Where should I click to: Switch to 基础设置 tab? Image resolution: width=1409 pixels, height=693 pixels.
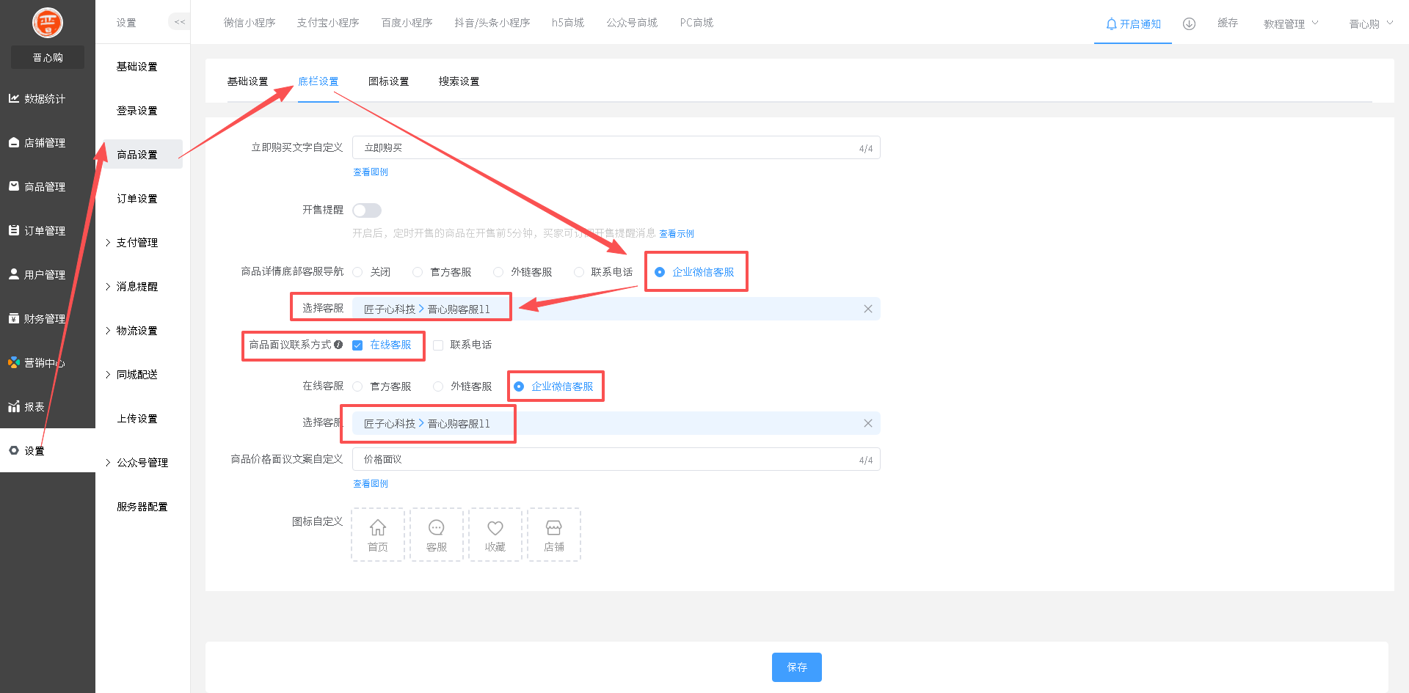pyautogui.click(x=247, y=81)
